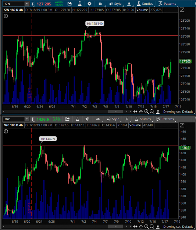Viewport: 196px width, 230px height.
Task: Click dollar icon in /GC bottom bar
Action: 158,227
